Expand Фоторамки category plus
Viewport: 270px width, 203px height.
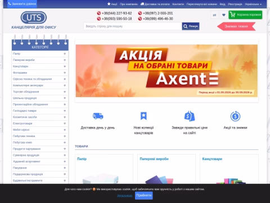pos(65,73)
